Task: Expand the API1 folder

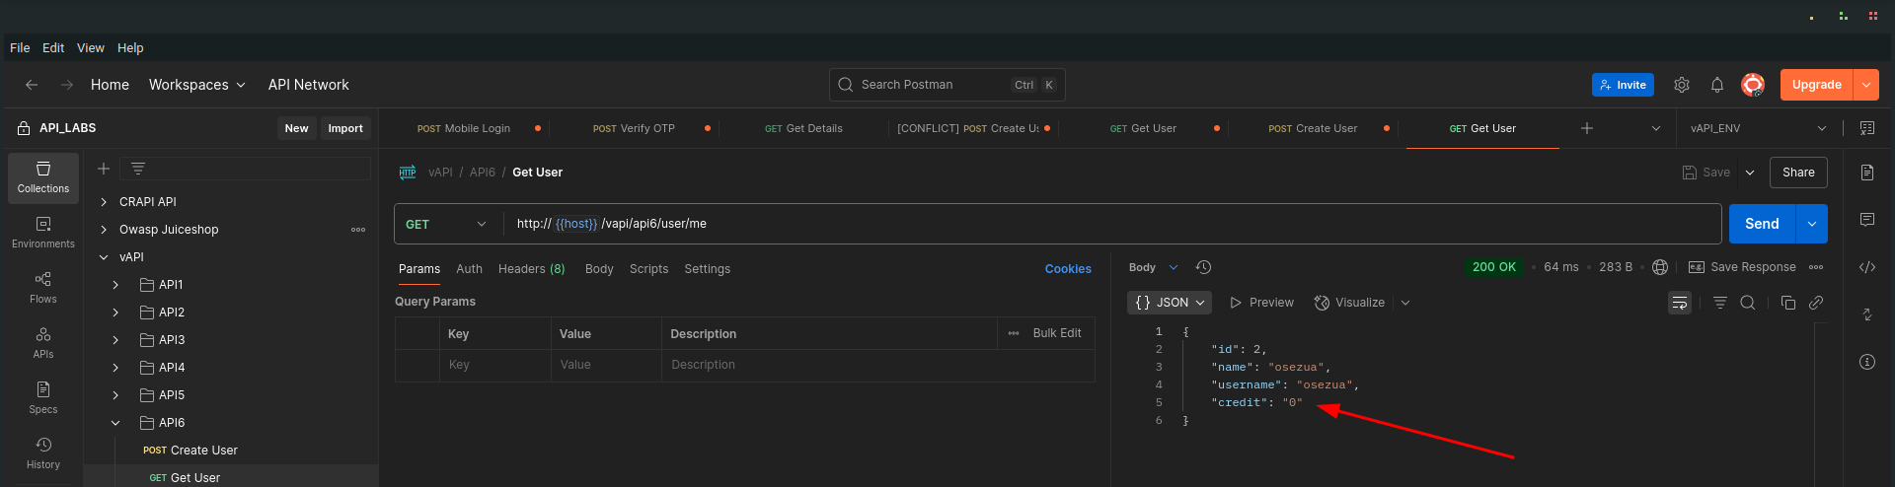Action: [115, 285]
